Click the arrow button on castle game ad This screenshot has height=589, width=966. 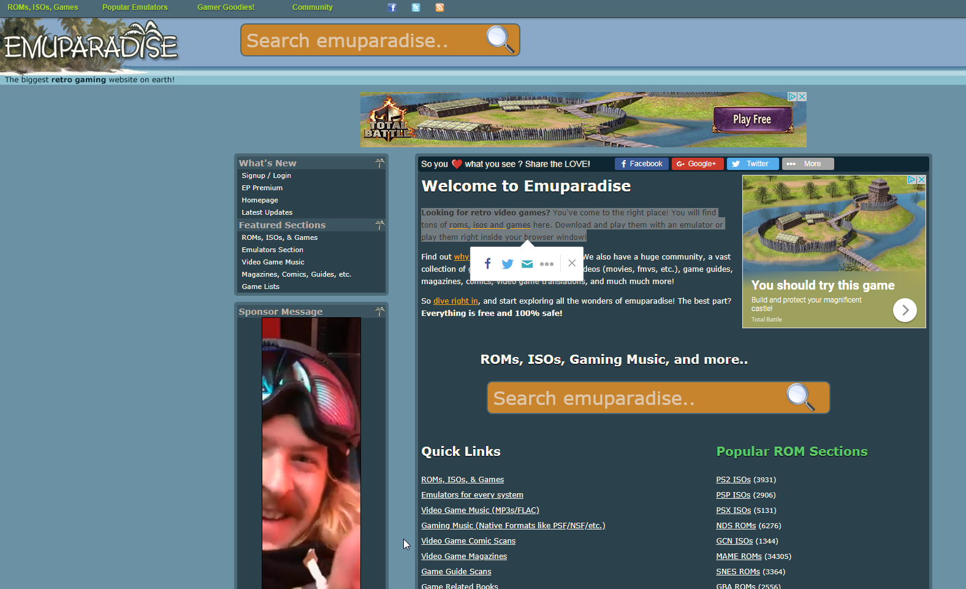pos(905,310)
